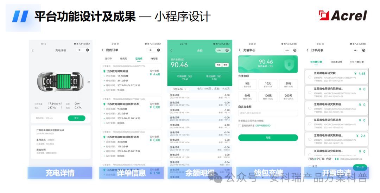
Task: Open the order with 实付金额 ¥4.68 in 我的订单
Action: (131, 79)
